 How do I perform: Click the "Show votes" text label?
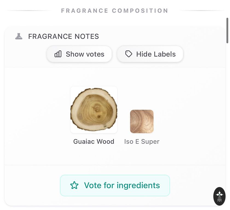(85, 54)
